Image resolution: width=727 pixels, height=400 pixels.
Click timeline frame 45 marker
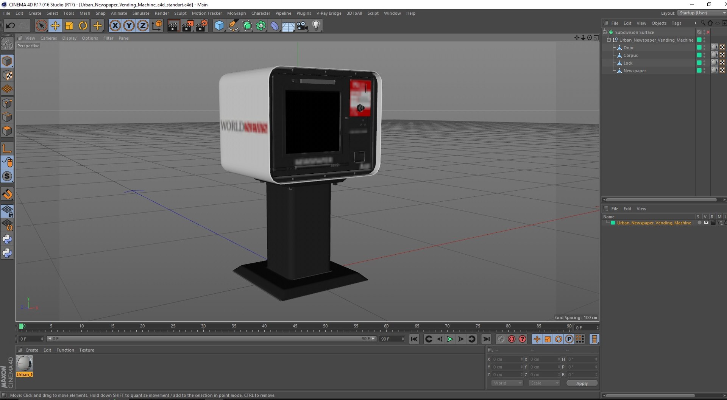[295, 327]
